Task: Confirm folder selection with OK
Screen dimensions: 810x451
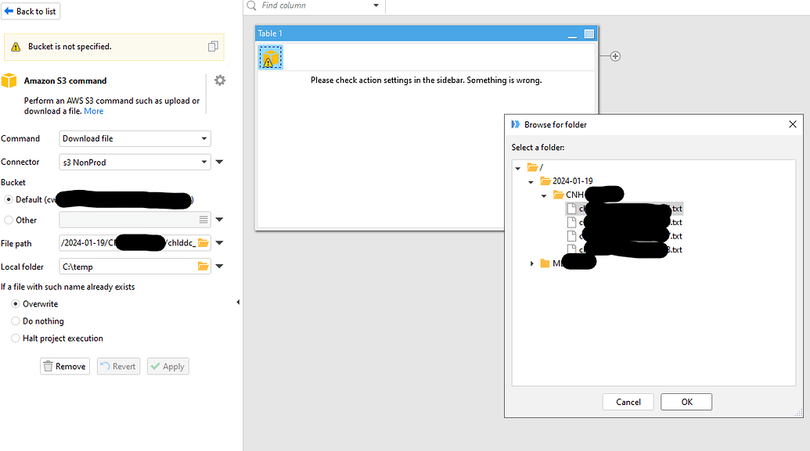Action: [686, 401]
